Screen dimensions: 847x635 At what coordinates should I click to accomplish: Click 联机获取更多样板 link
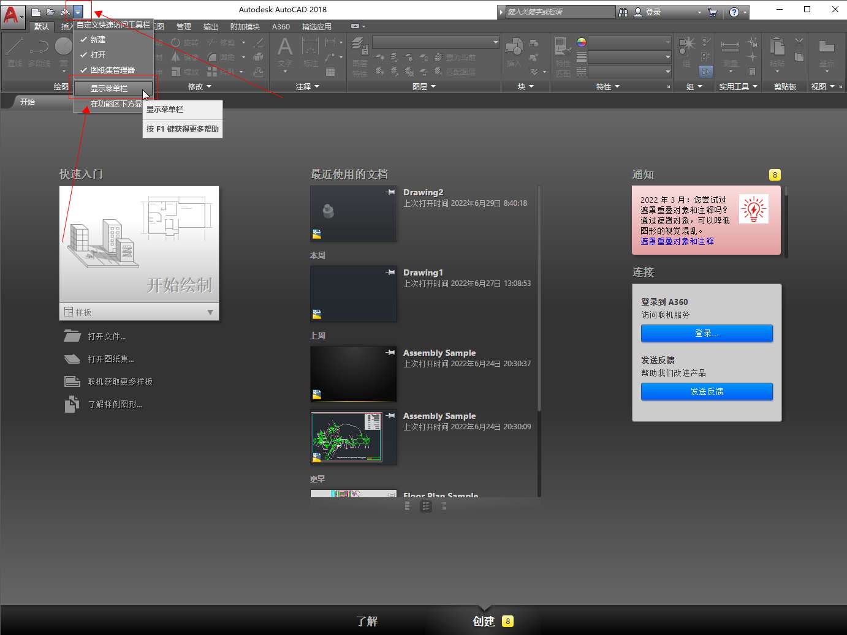pyautogui.click(x=120, y=381)
